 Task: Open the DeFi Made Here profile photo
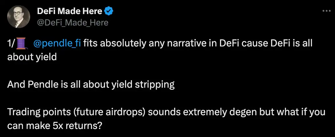pos(18,17)
